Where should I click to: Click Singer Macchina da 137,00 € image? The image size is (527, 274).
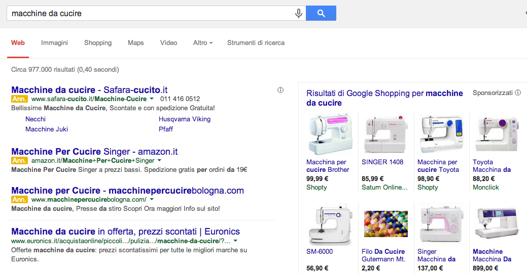tap(441, 224)
